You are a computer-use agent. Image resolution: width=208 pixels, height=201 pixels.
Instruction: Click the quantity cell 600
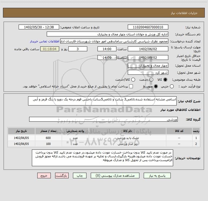pyautogui.click(x=48, y=138)
